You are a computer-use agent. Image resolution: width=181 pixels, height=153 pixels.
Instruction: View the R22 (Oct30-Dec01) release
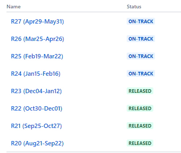(x=37, y=108)
